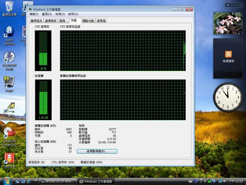Open Internet Explorer from Quick Launch

(29, 181)
